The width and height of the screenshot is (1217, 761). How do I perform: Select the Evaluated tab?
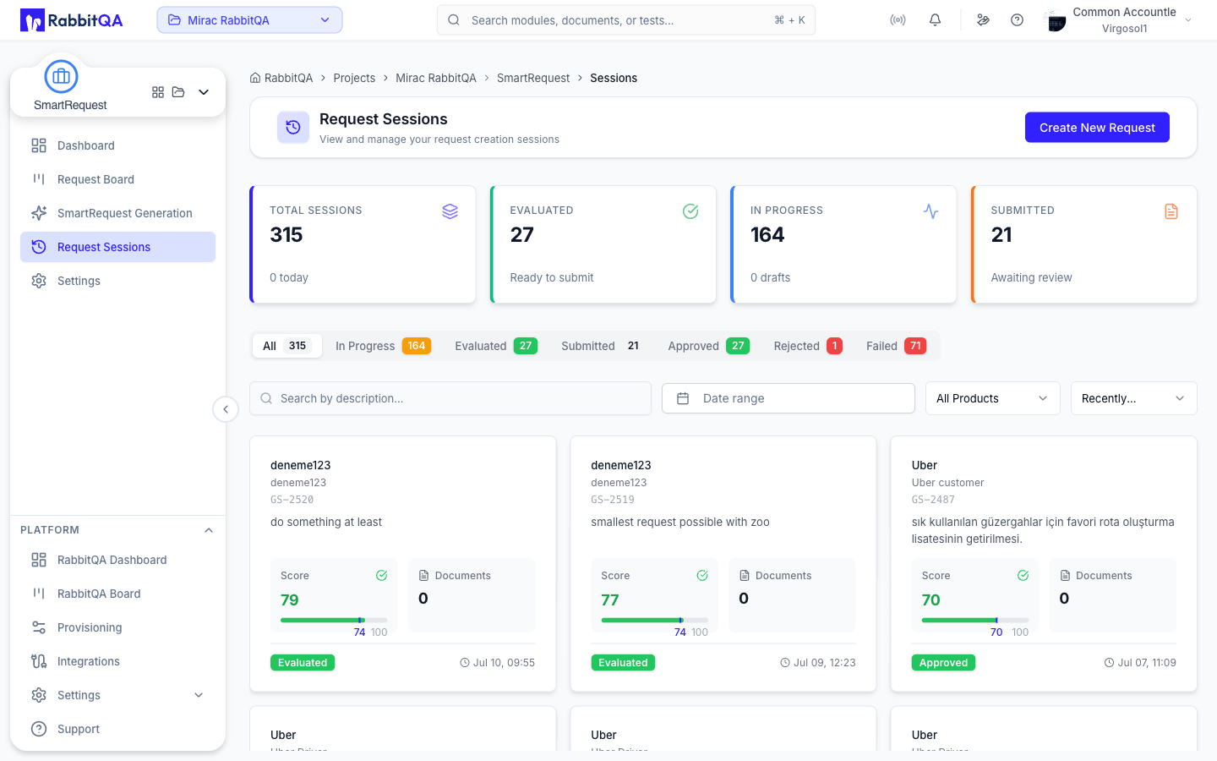(496, 346)
